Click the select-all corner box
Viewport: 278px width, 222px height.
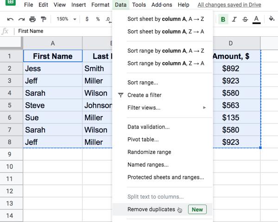pos(11,42)
